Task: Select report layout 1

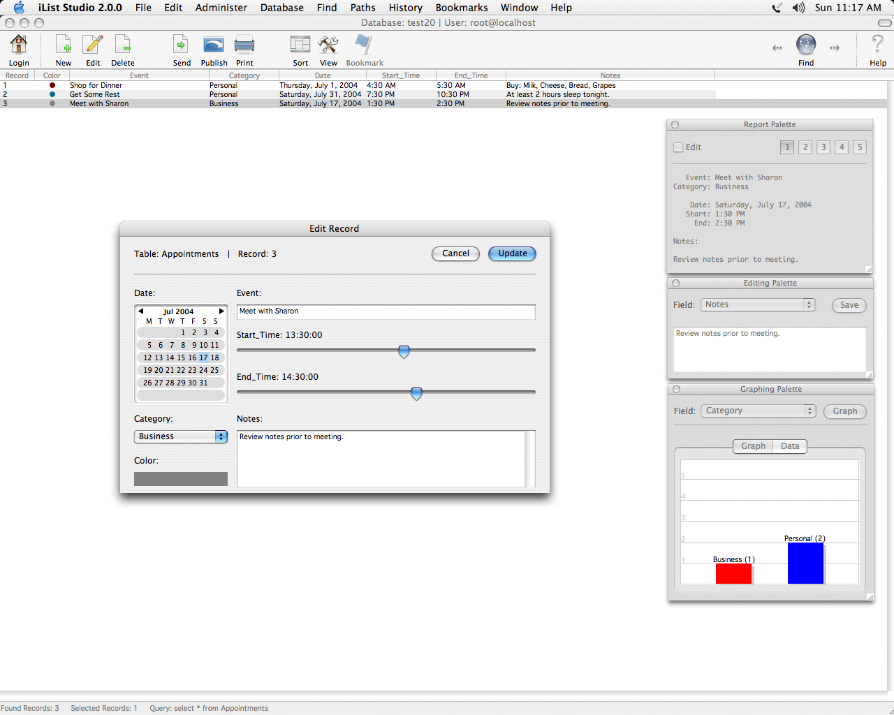Action: tap(787, 147)
